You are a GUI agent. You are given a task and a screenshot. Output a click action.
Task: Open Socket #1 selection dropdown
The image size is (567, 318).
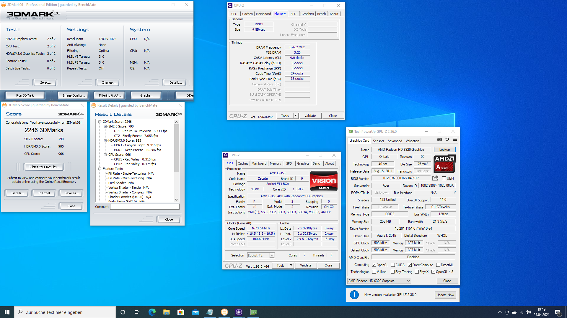(260, 255)
